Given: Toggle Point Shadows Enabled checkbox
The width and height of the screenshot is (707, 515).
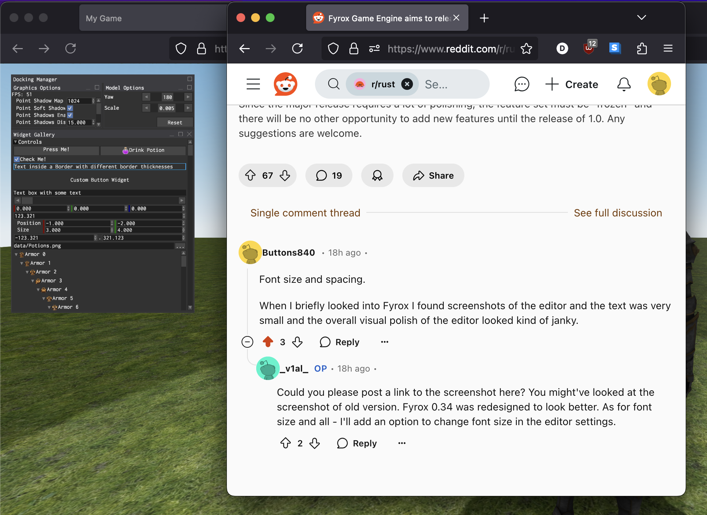Looking at the screenshot, I should [70, 115].
